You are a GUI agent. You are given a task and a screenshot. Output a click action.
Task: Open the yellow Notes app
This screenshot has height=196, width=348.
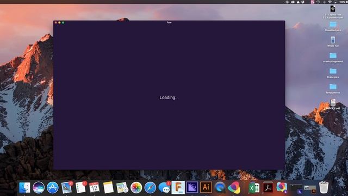pyautogui.click(x=108, y=187)
